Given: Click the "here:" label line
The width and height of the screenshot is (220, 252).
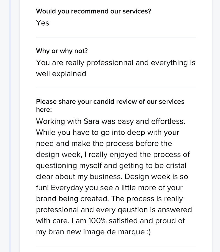Looking at the screenshot, I should pos(44,110).
